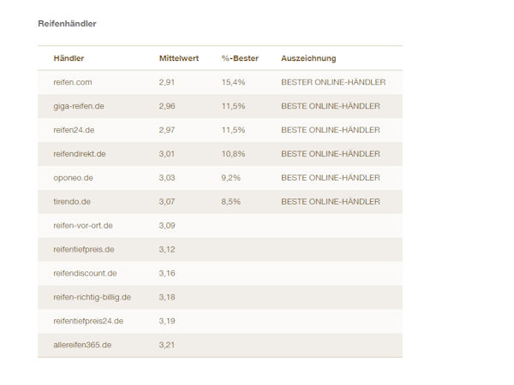Select the reifendiscount.de cell
This screenshot has width=514, height=385.
tap(85, 274)
